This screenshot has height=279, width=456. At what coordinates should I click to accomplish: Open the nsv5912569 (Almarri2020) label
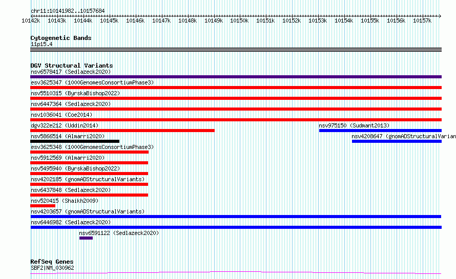point(68,158)
